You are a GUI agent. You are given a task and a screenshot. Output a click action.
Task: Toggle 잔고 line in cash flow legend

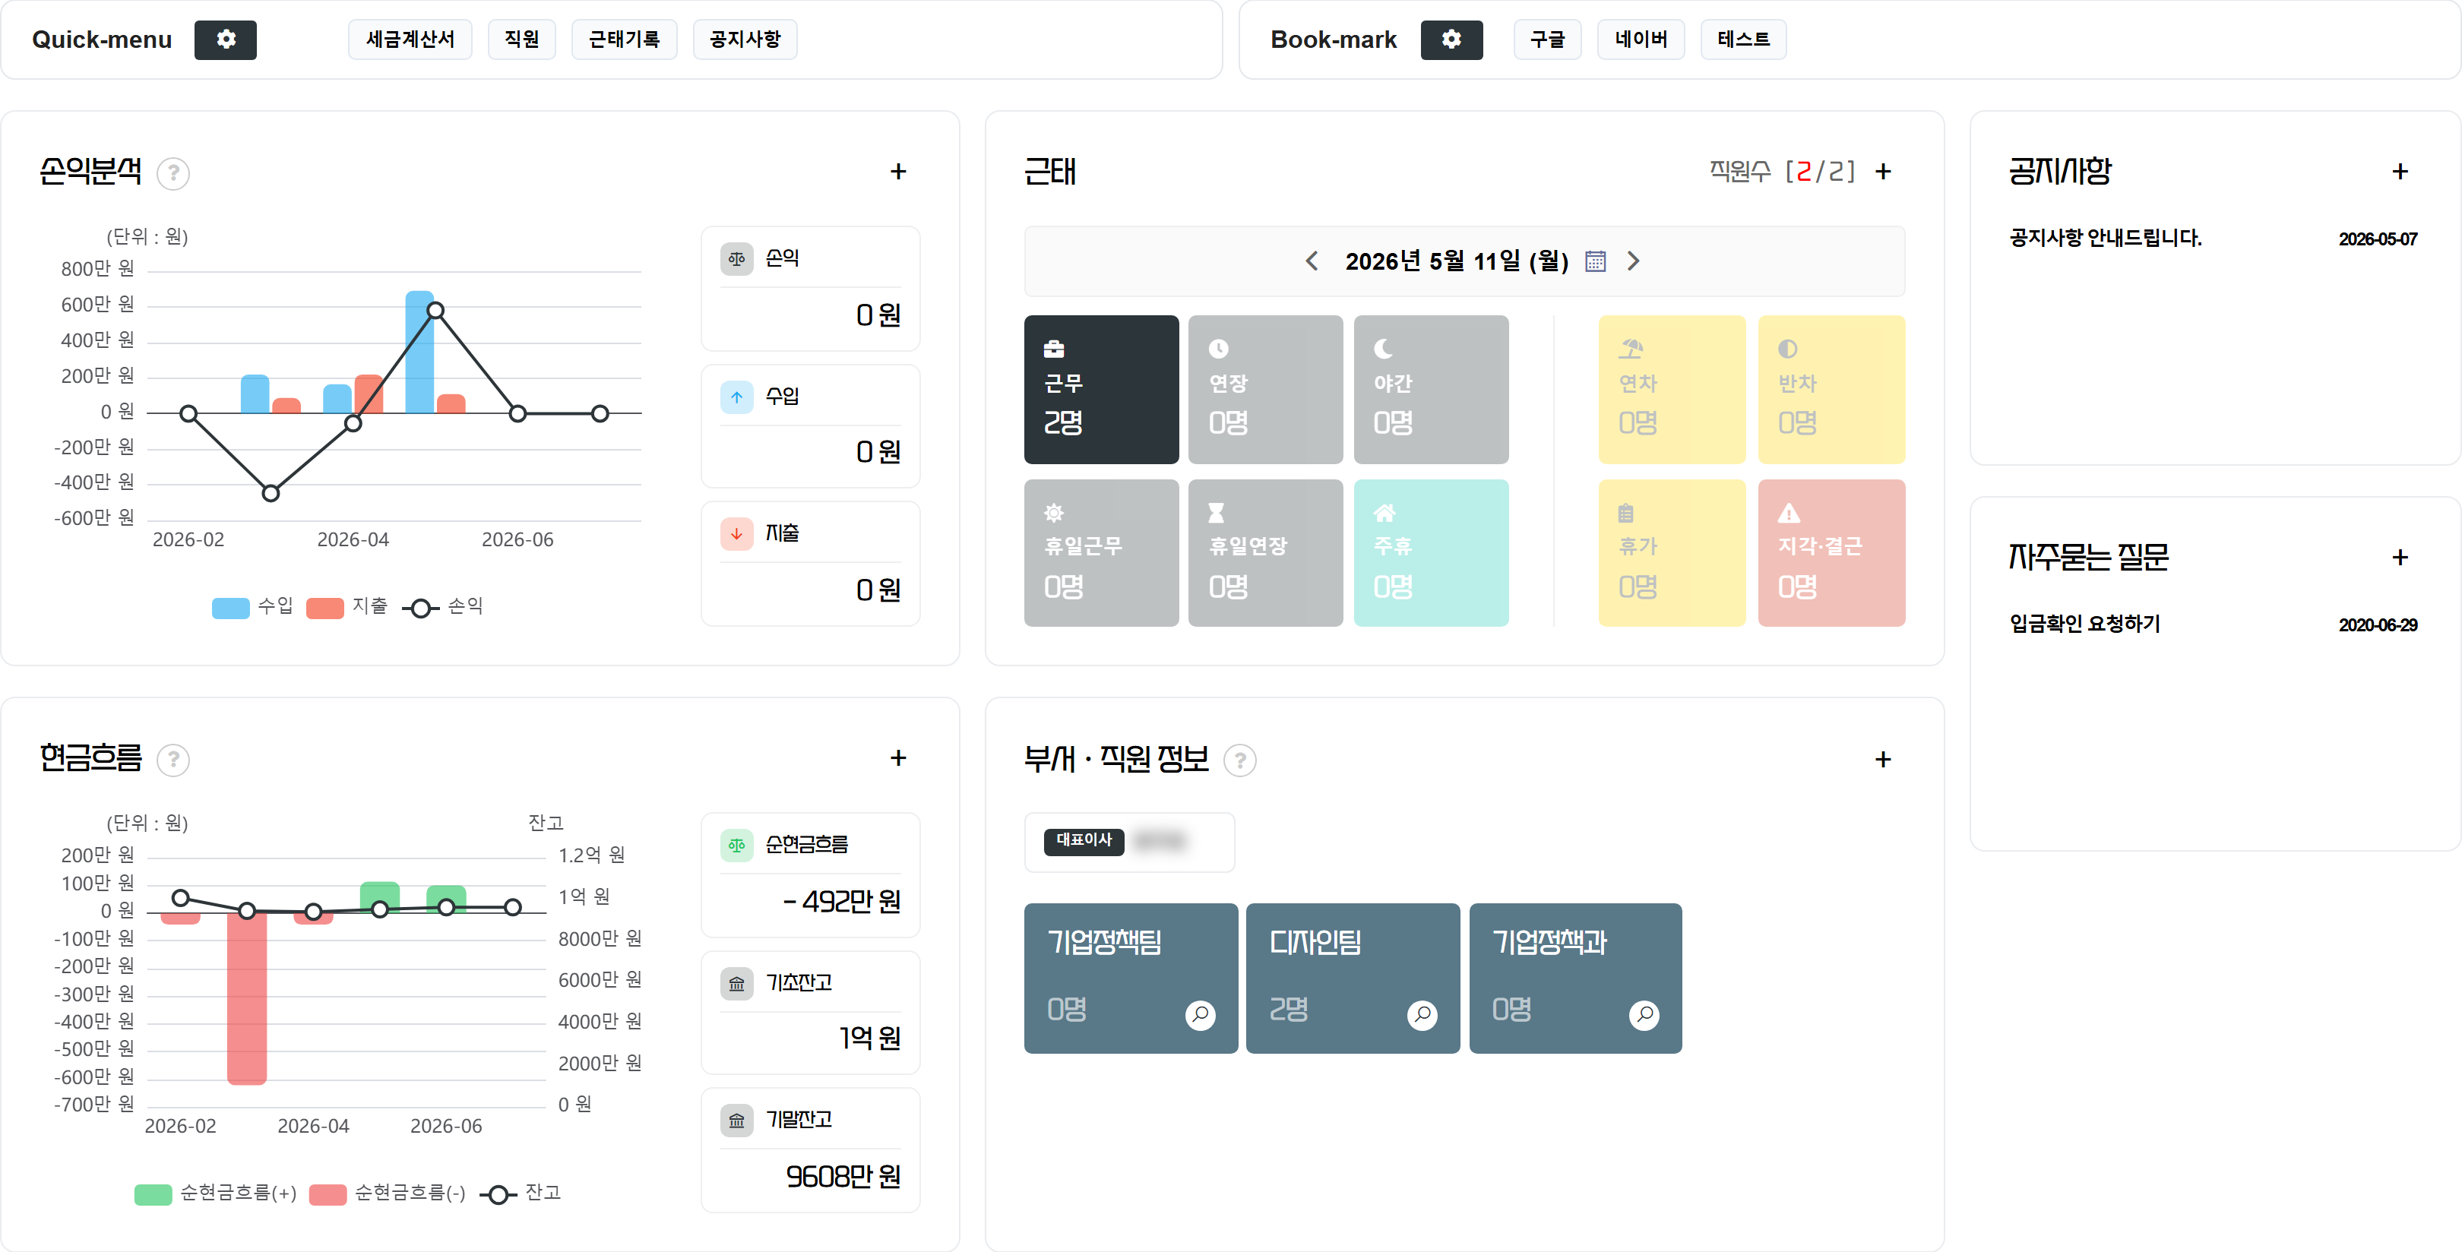click(x=520, y=1193)
